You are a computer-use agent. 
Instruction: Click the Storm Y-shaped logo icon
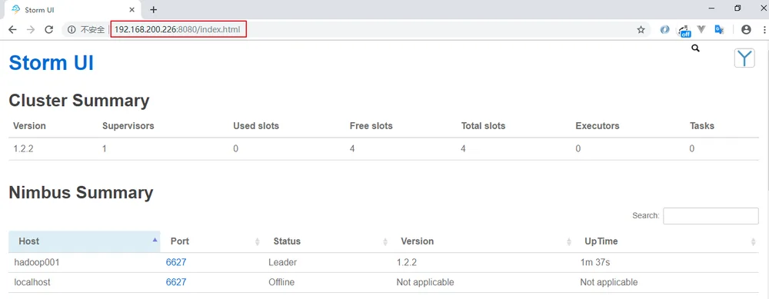(744, 58)
